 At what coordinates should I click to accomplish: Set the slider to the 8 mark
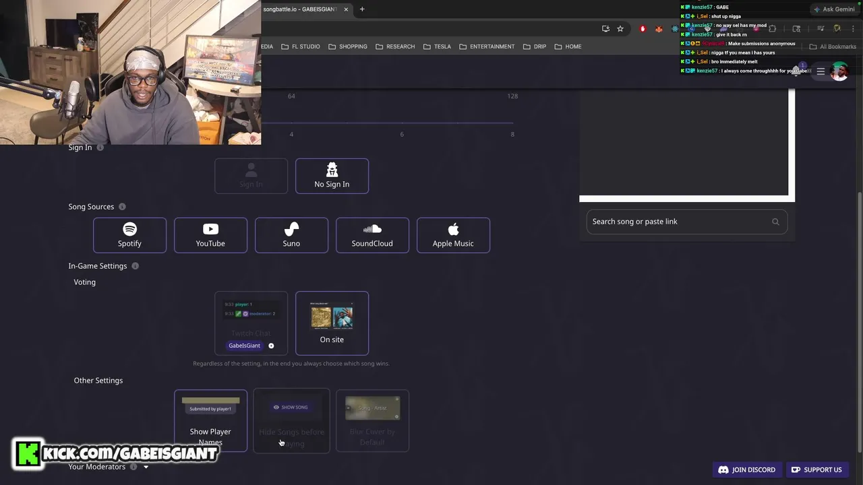pos(512,123)
